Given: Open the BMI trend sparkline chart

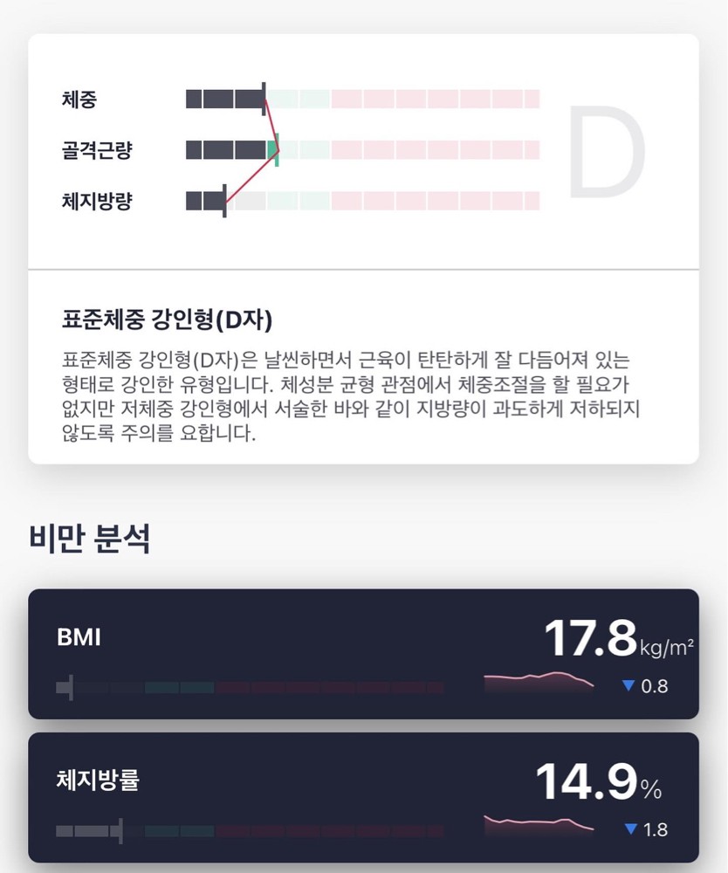Looking at the screenshot, I should [x=539, y=681].
